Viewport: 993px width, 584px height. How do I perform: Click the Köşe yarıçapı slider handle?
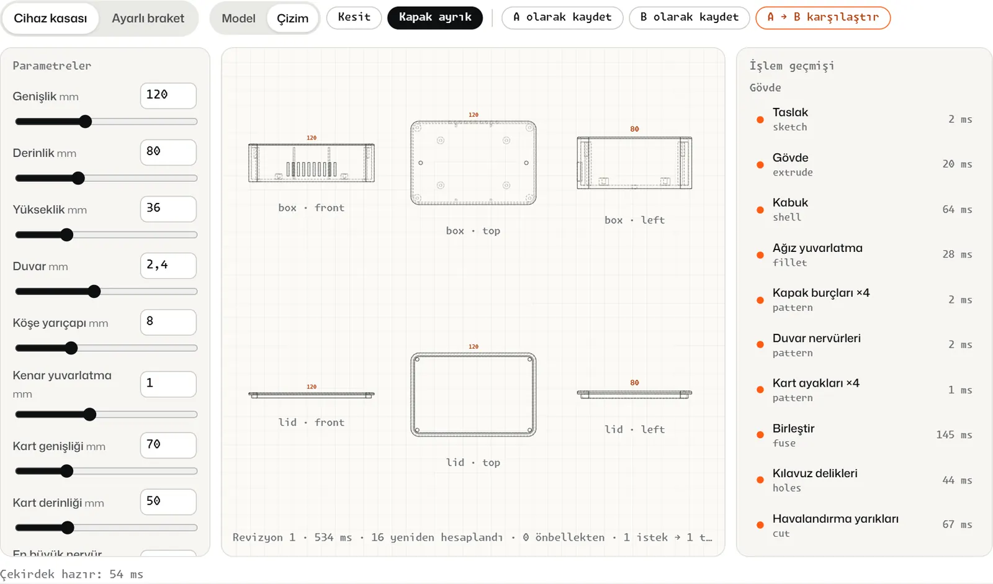coord(71,348)
